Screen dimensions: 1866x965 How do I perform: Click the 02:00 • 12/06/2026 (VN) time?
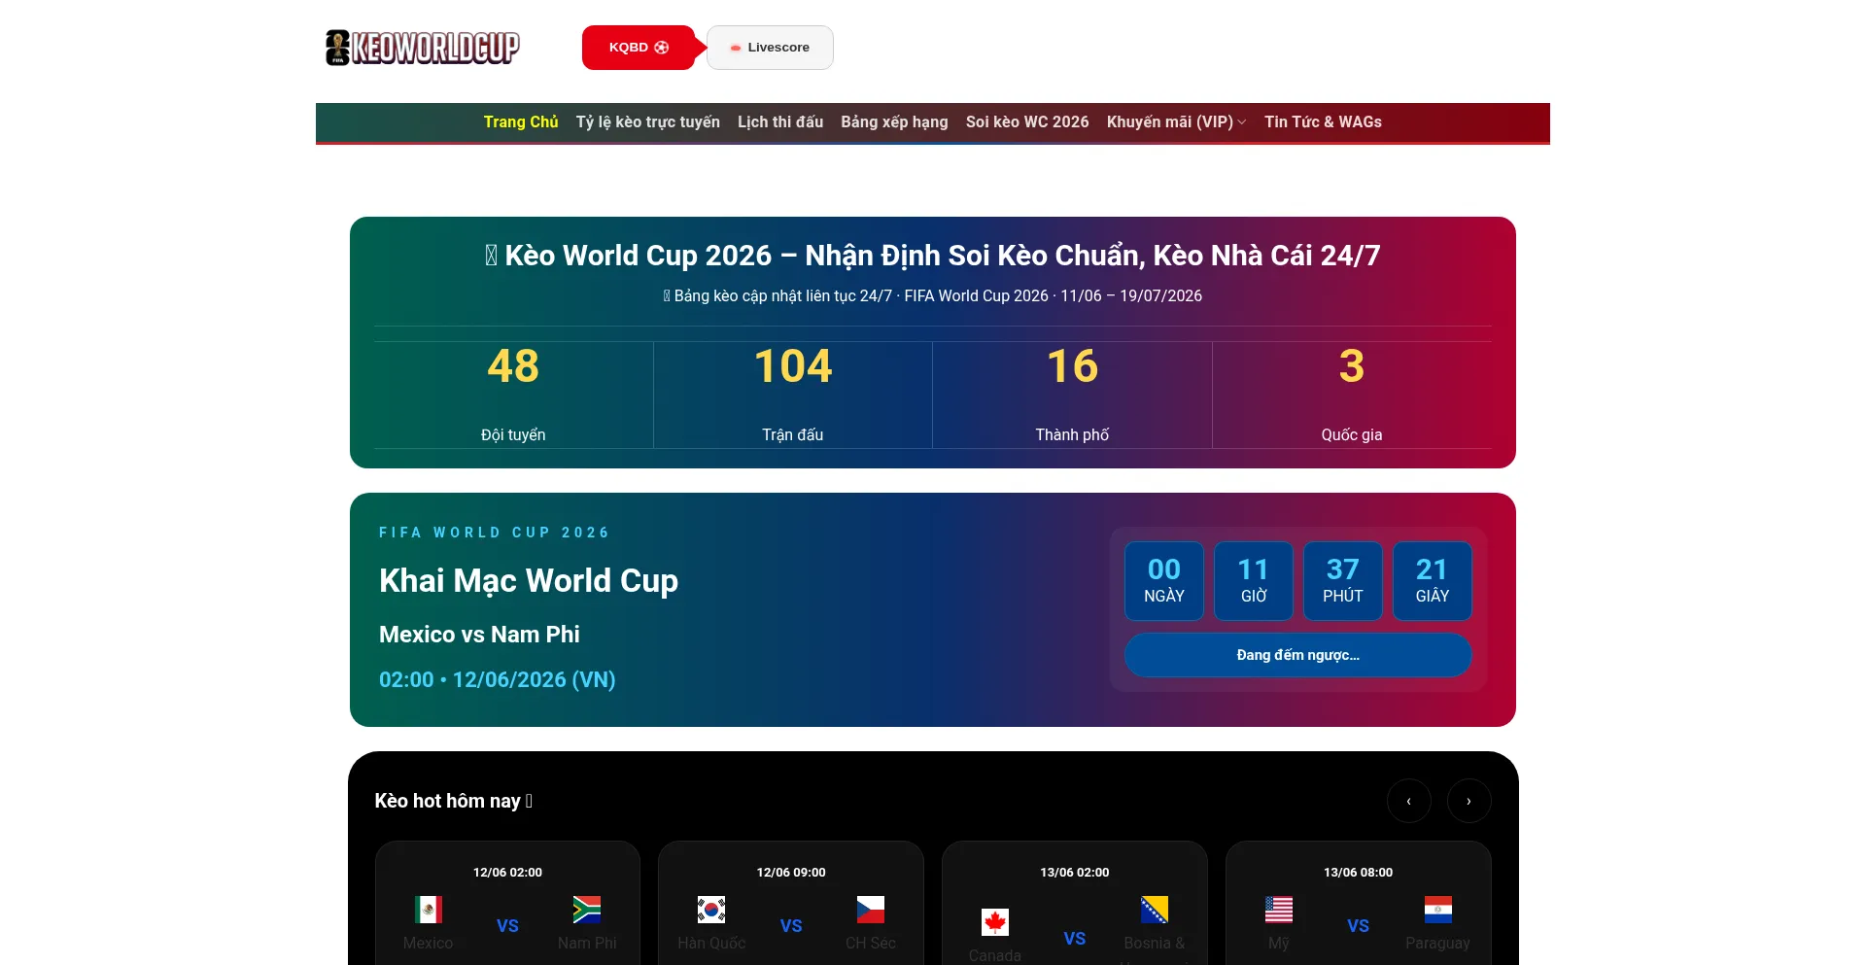point(498,679)
